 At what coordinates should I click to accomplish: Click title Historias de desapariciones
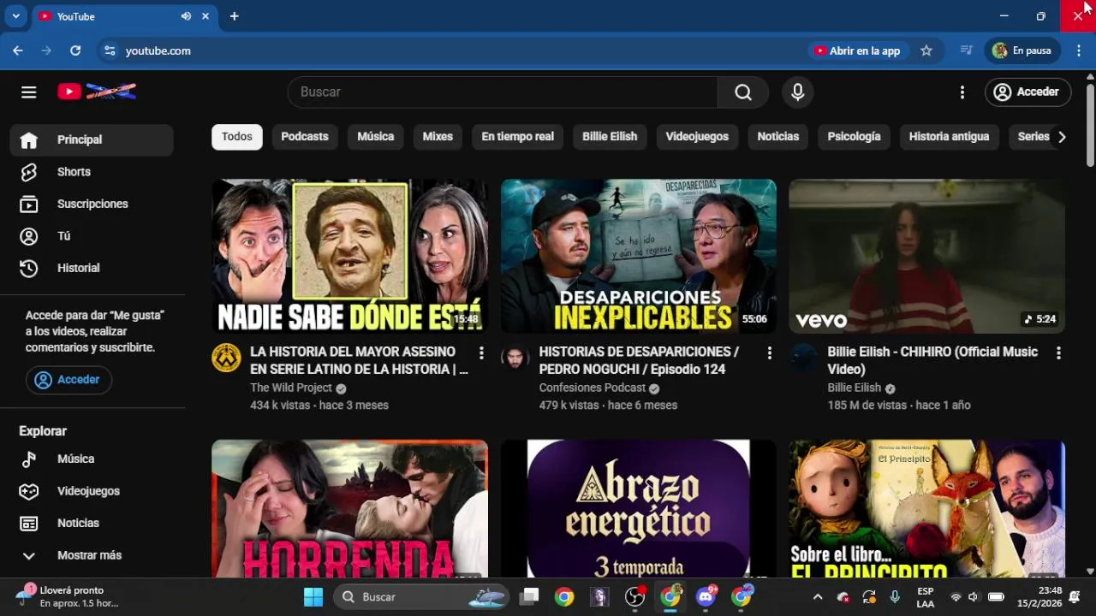(x=639, y=360)
